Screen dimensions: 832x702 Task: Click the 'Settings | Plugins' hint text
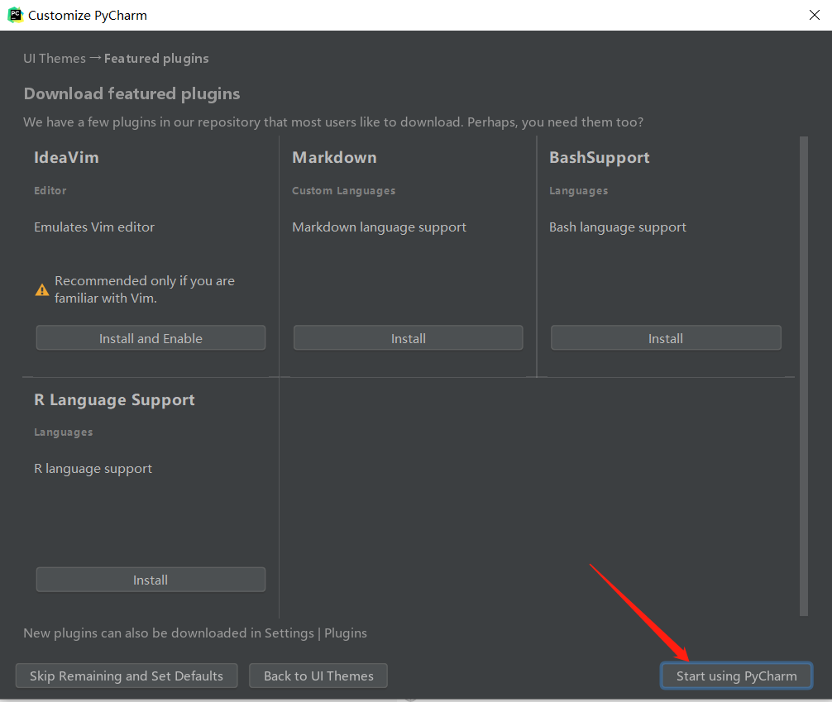point(316,633)
